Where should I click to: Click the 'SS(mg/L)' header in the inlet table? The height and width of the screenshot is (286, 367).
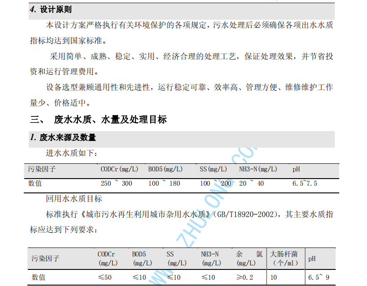(x=213, y=169)
